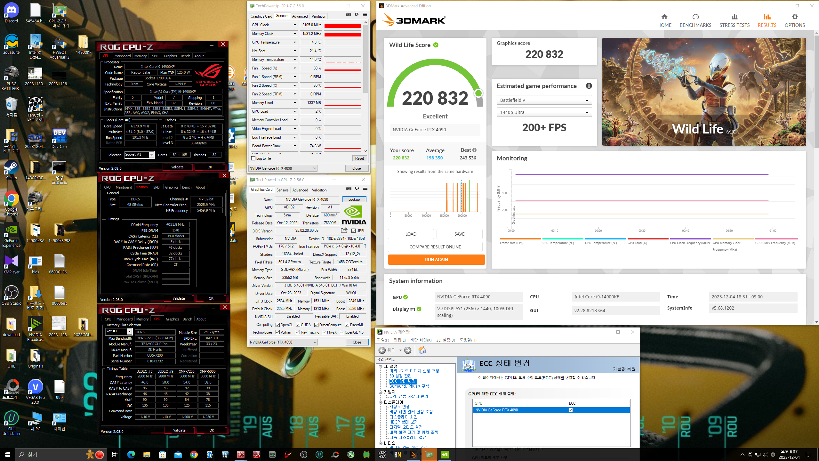Toggle the DirectCompute checkbox

coord(316,325)
